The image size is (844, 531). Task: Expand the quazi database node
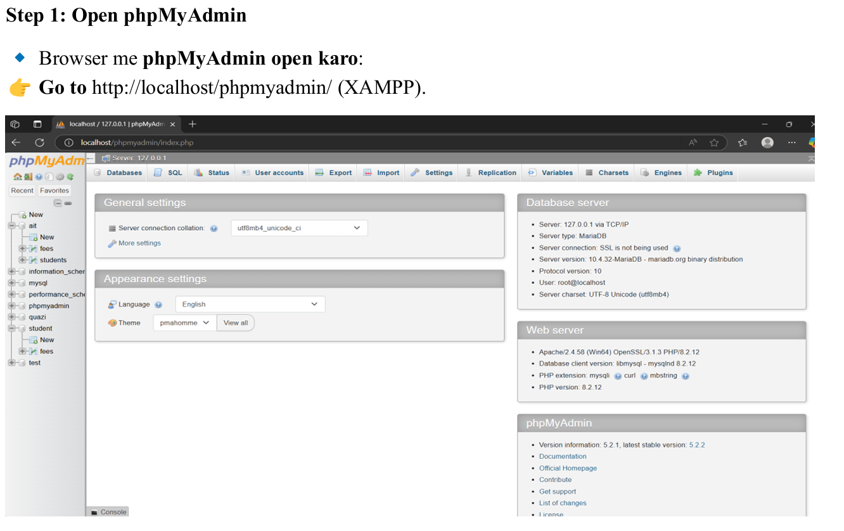tap(12, 317)
